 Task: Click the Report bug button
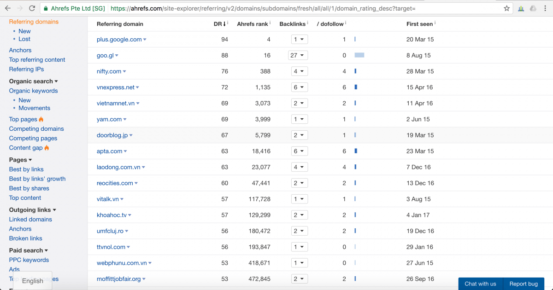pyautogui.click(x=524, y=284)
